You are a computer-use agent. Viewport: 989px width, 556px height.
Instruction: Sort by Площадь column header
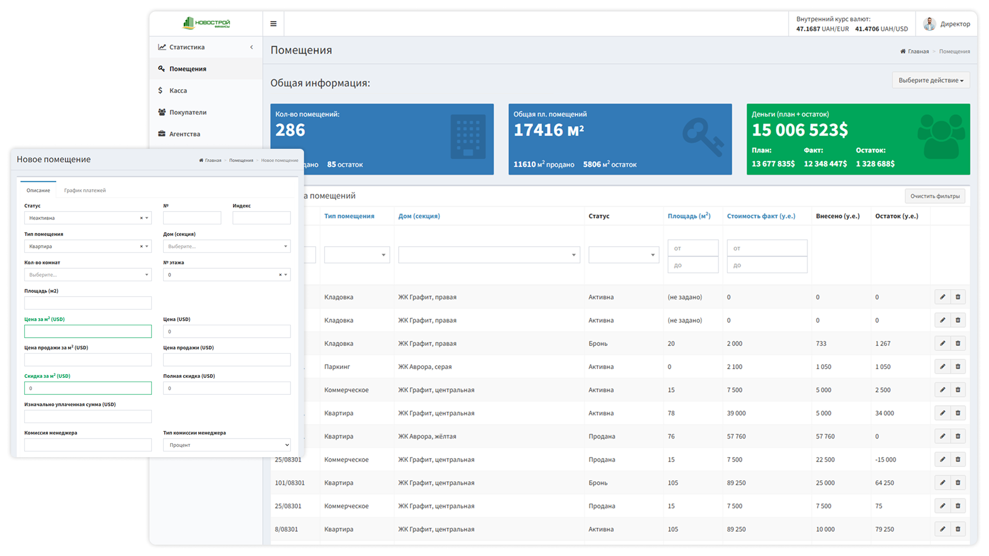click(x=689, y=216)
